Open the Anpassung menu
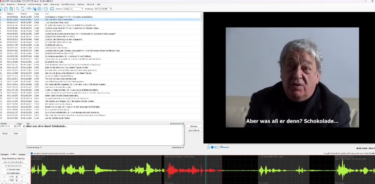 [55, 5]
